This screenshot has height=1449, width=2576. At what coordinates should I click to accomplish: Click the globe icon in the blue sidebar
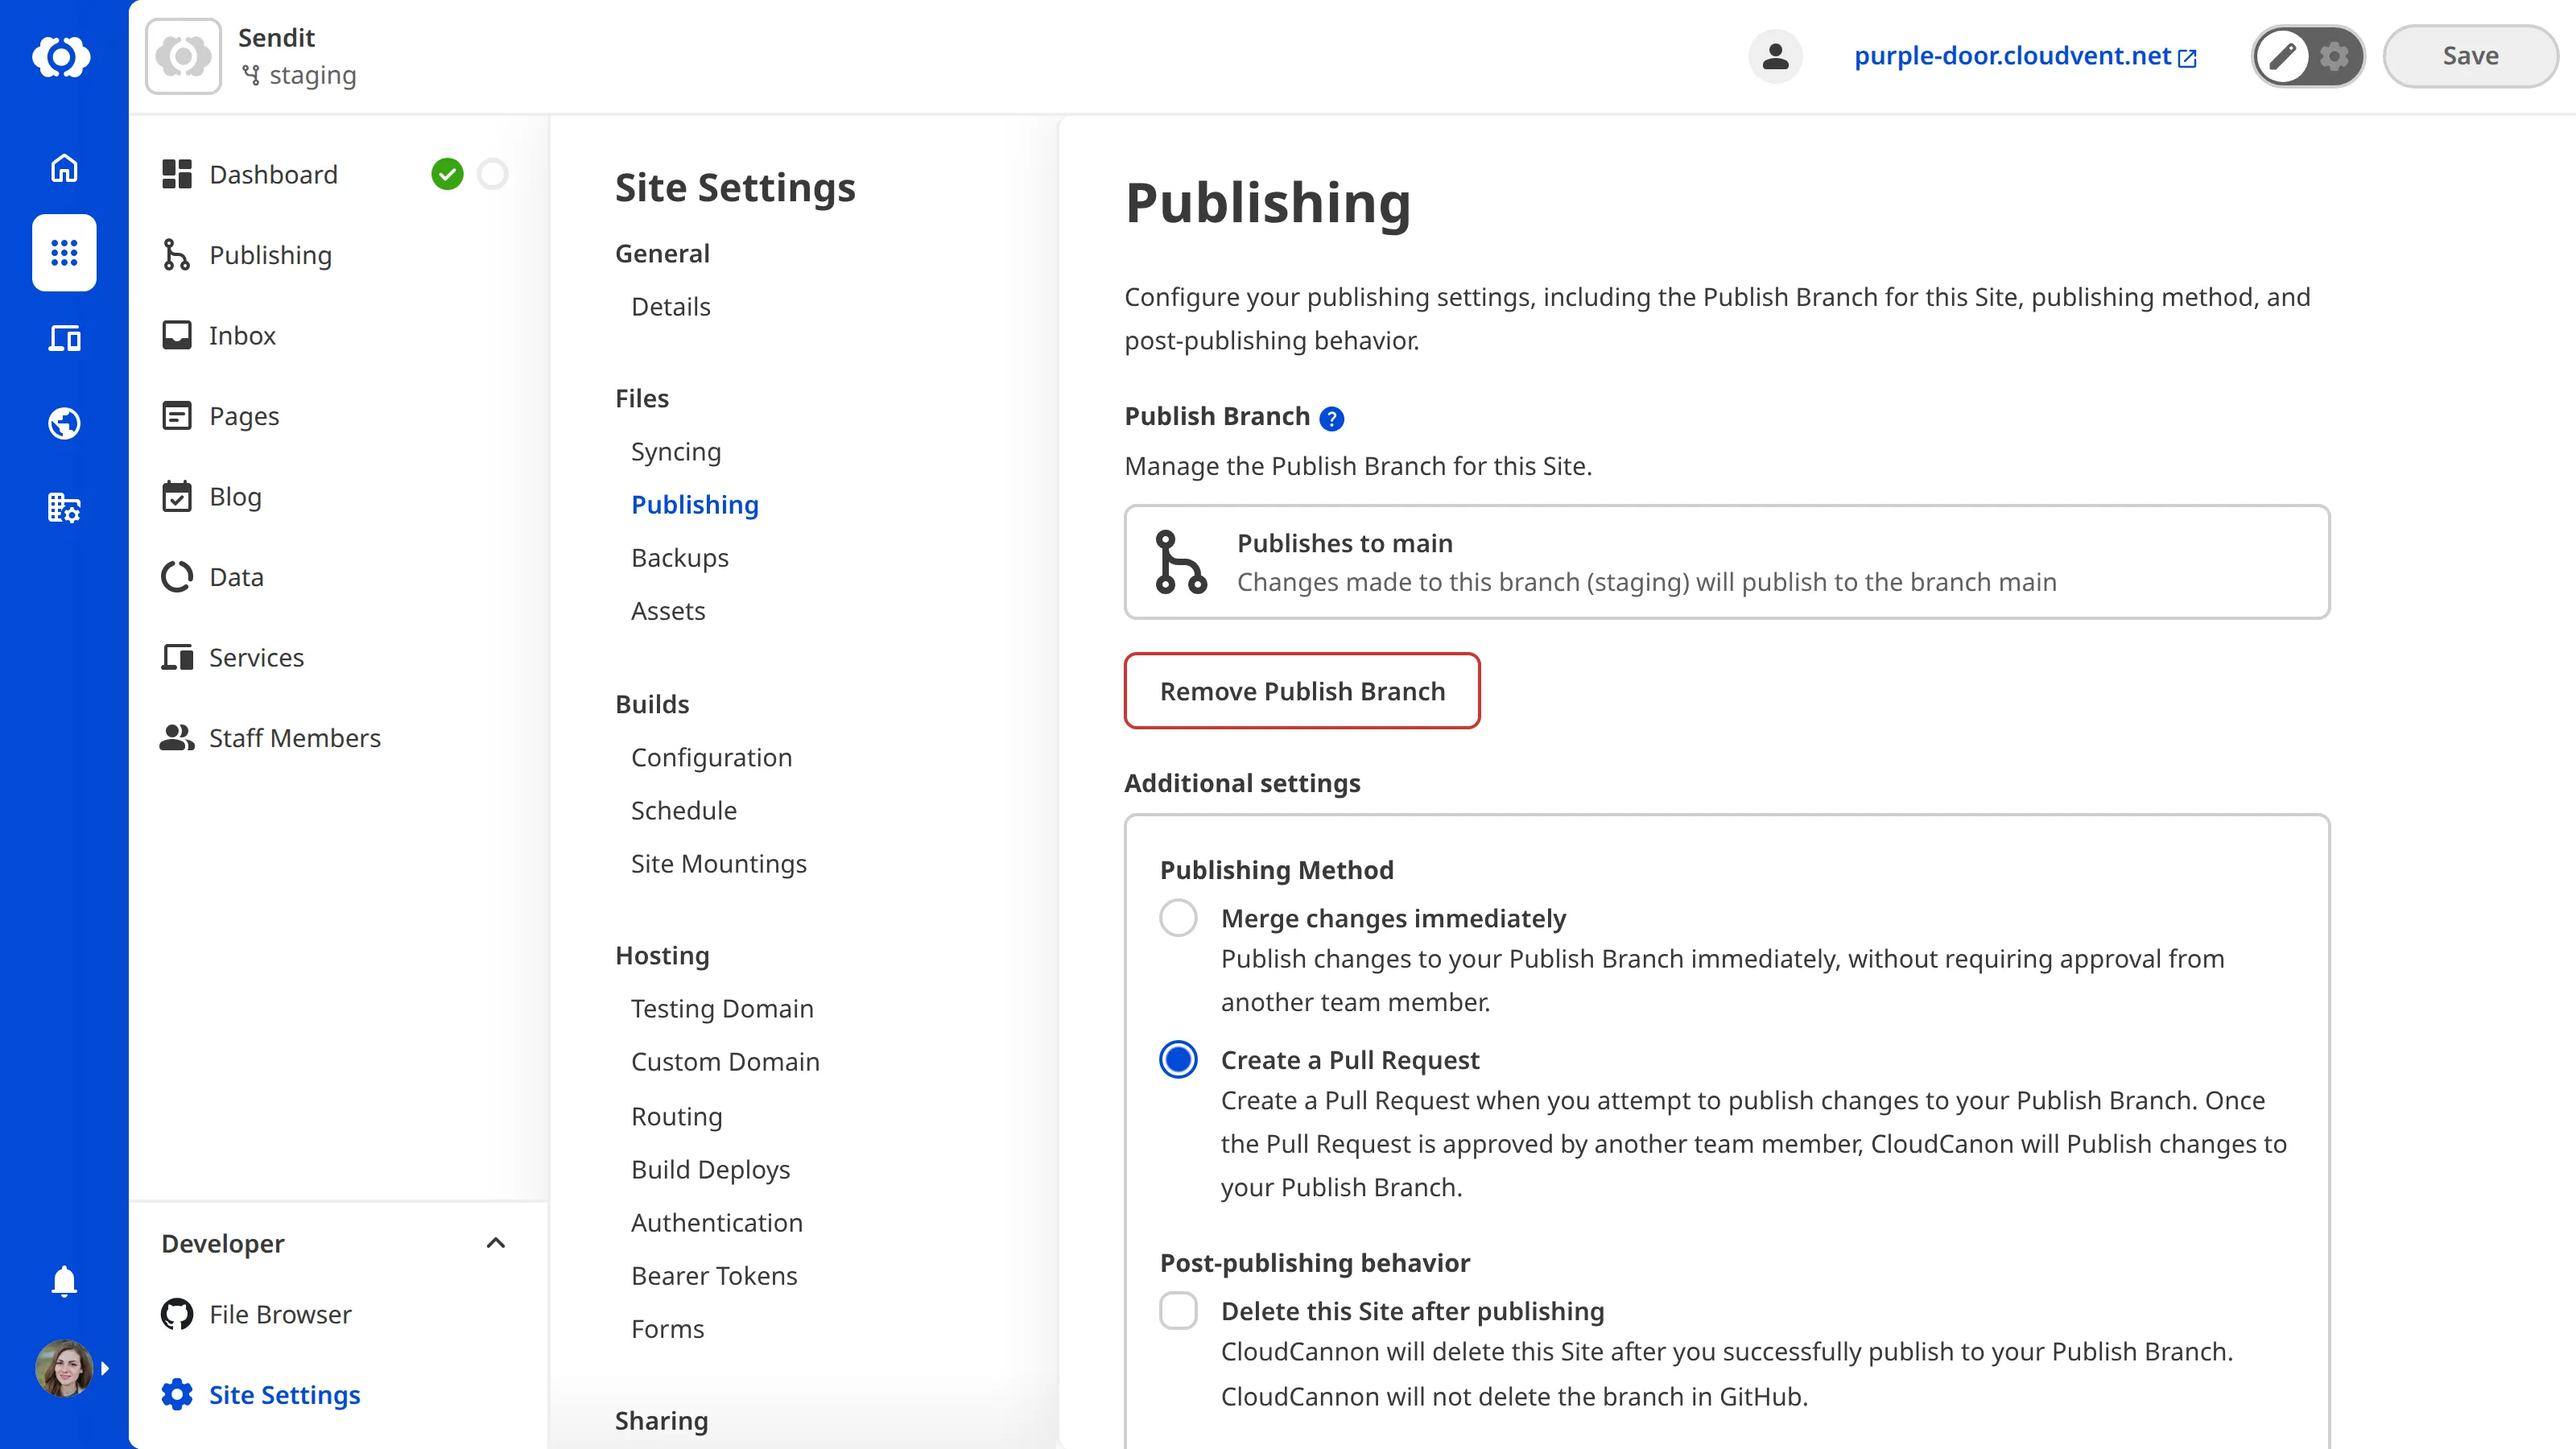(x=63, y=422)
